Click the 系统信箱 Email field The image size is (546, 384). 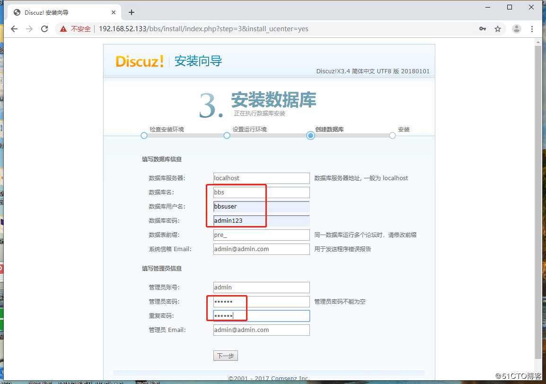pos(262,249)
